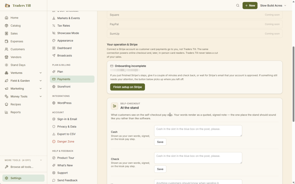Click the 'Your operation & Stripe' heading
295x184 pixels.
coord(122,44)
